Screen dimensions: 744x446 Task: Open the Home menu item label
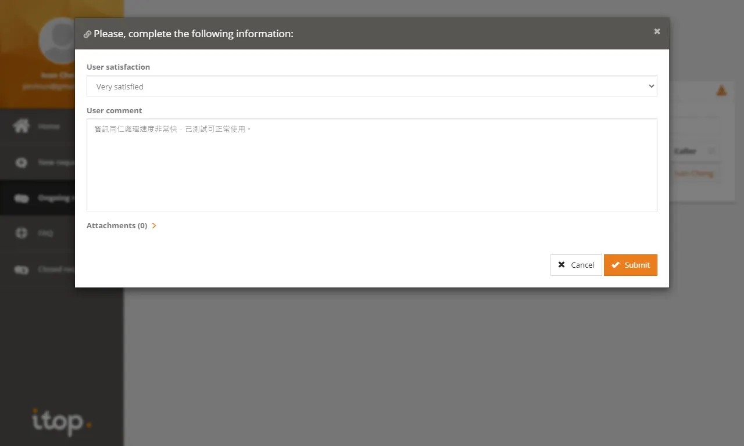click(x=49, y=126)
